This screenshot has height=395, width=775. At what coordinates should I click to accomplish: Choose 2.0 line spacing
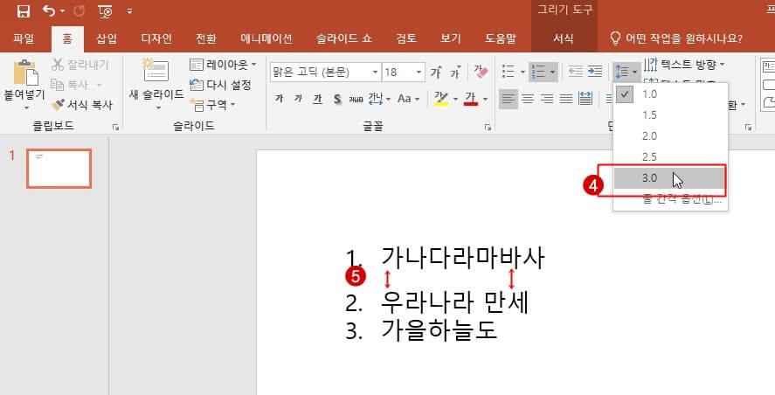coord(671,136)
